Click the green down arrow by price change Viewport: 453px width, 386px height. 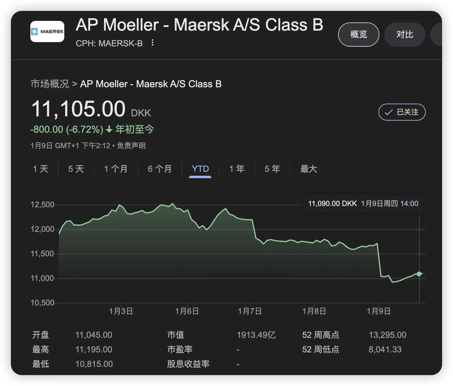[x=109, y=130]
